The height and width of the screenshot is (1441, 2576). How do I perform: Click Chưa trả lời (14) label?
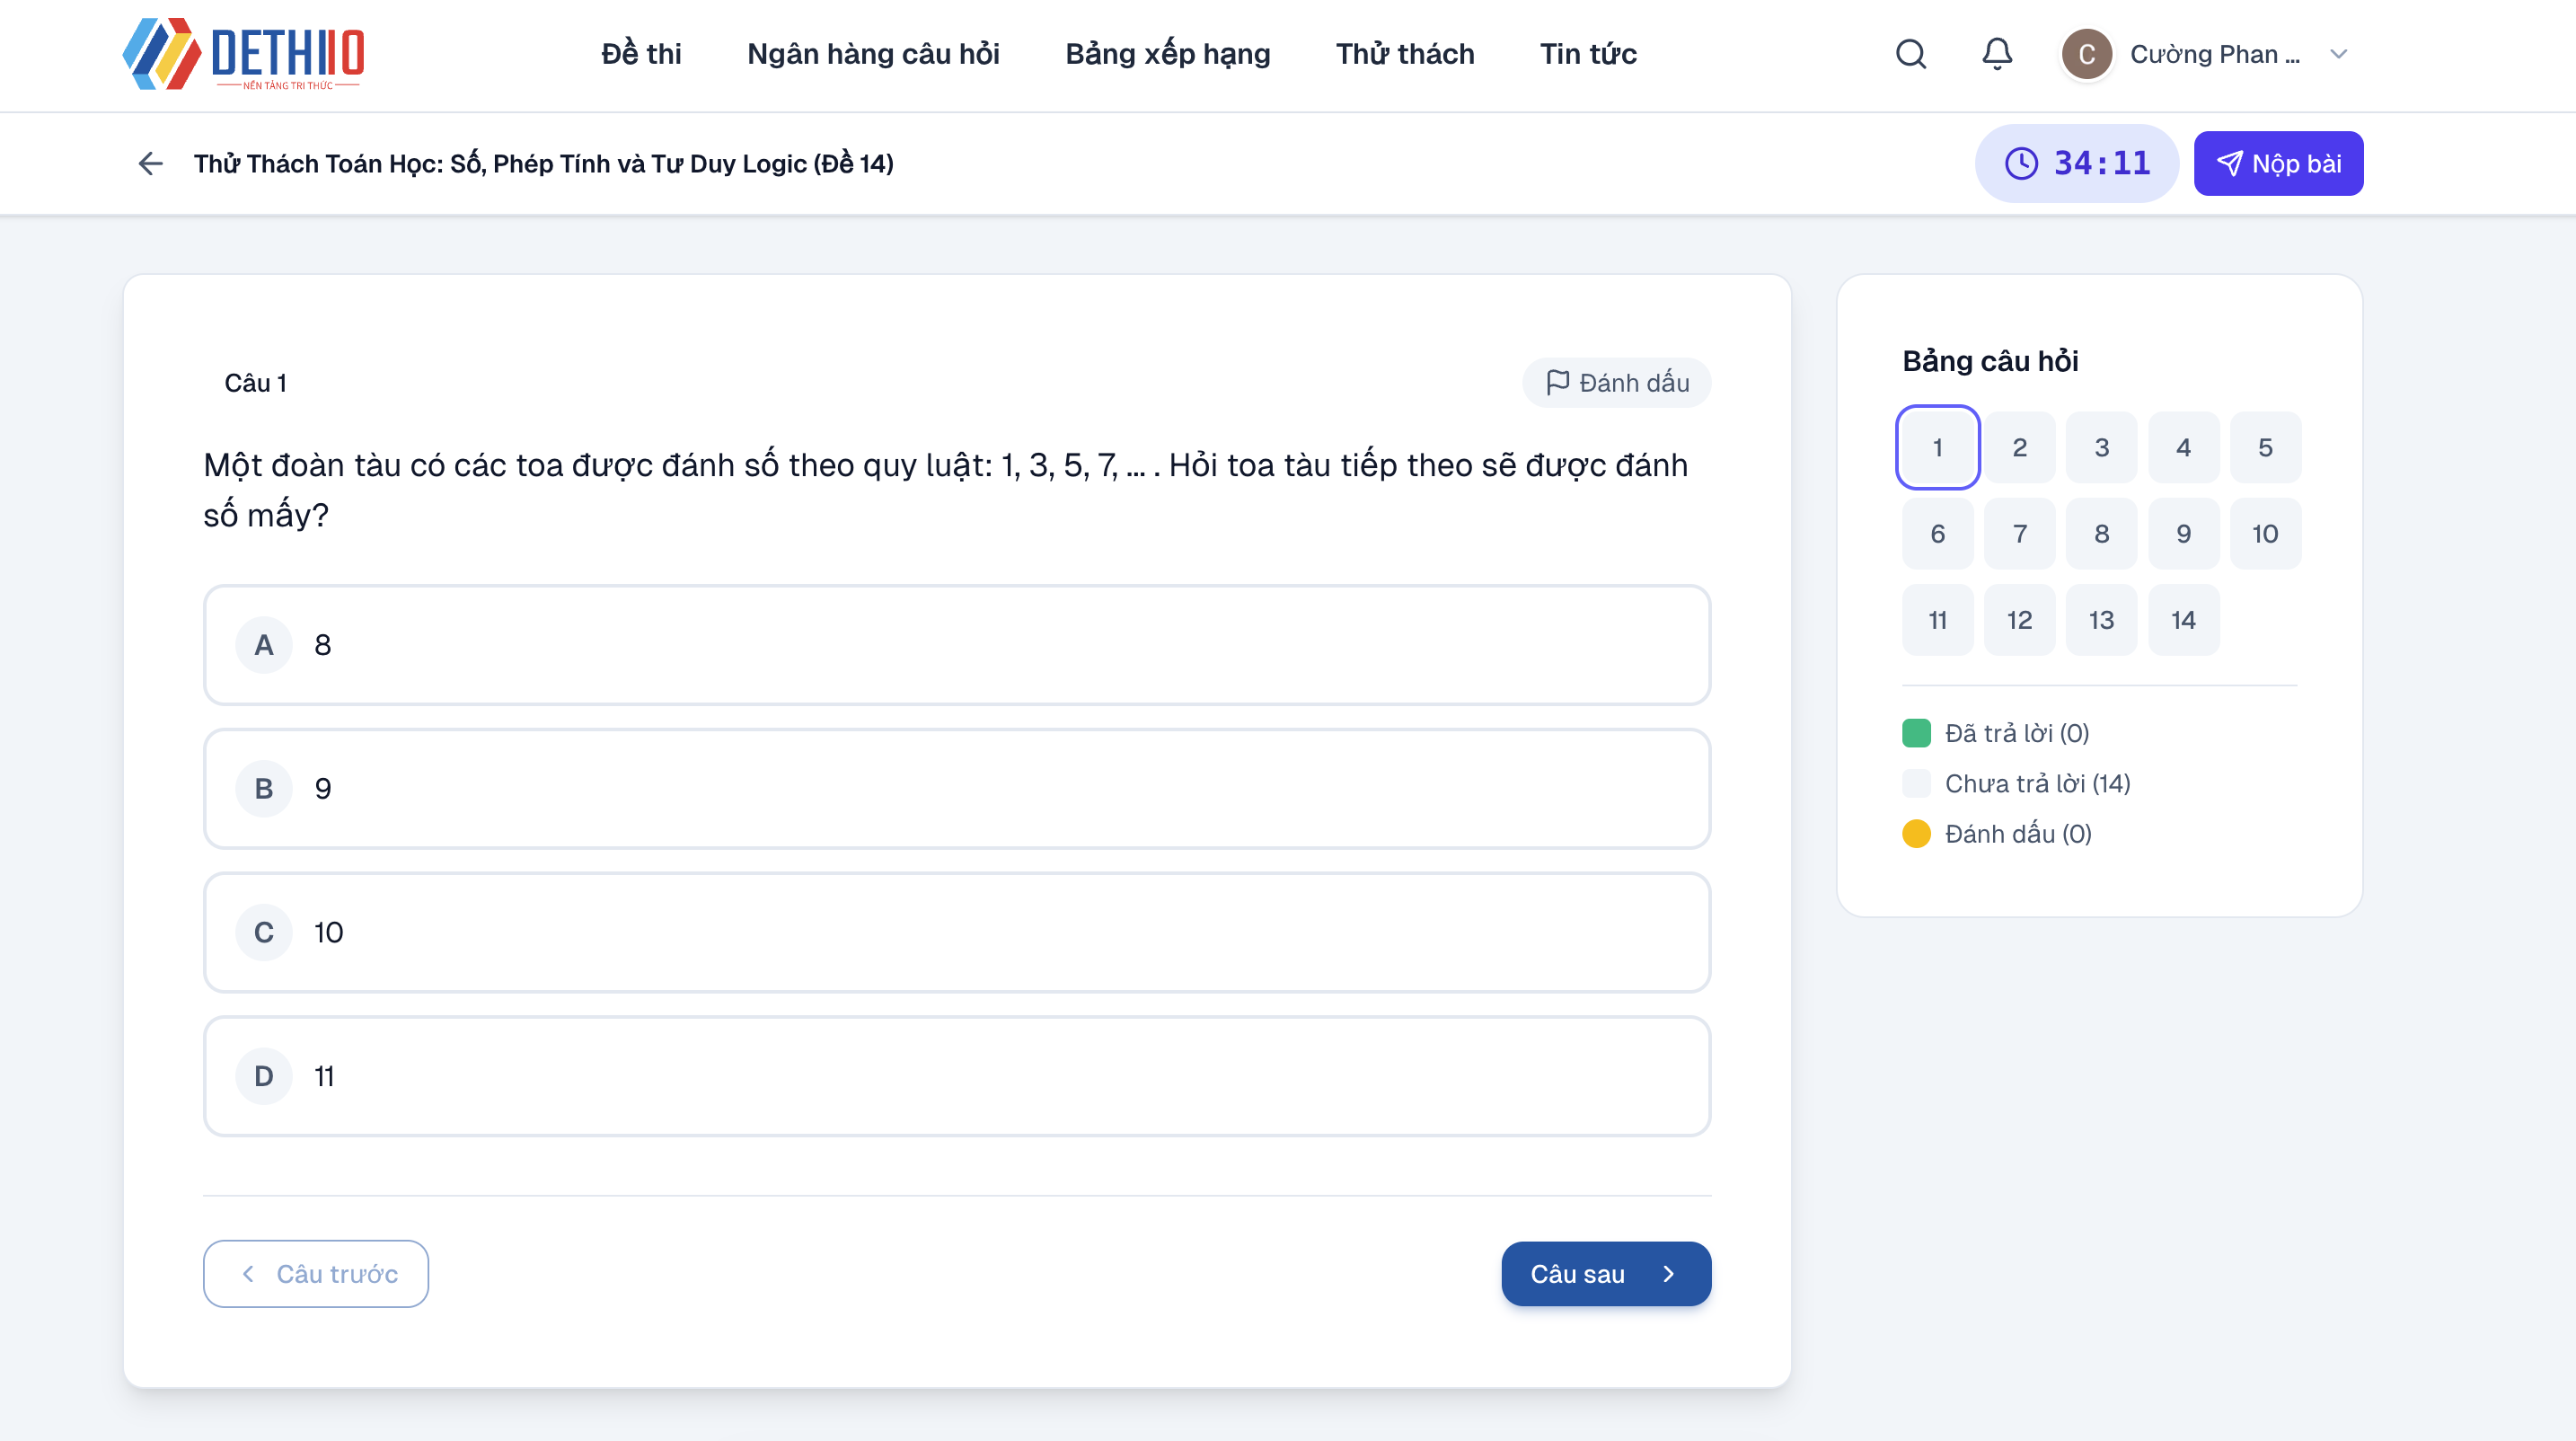(x=2037, y=783)
